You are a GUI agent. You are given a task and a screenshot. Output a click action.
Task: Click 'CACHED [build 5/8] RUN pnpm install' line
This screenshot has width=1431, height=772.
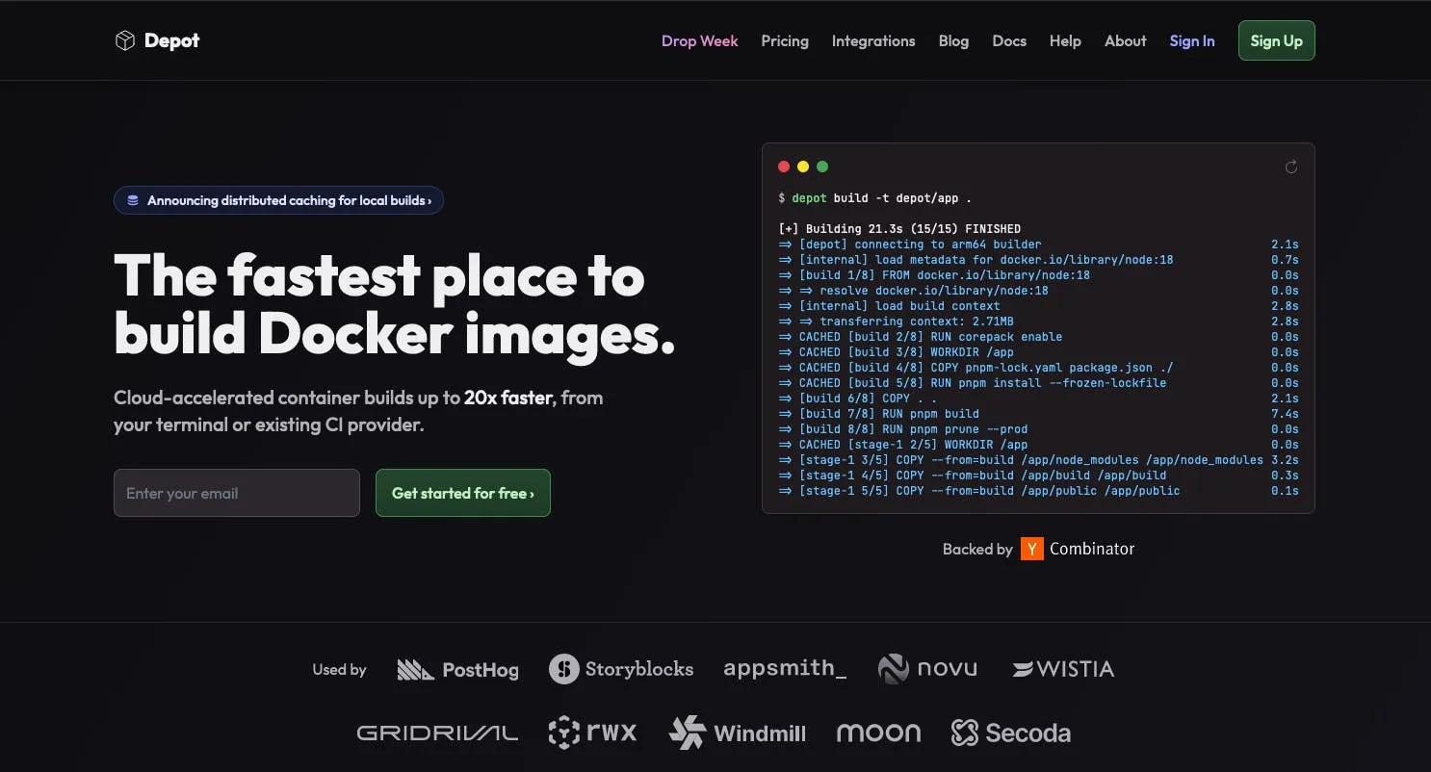(972, 383)
